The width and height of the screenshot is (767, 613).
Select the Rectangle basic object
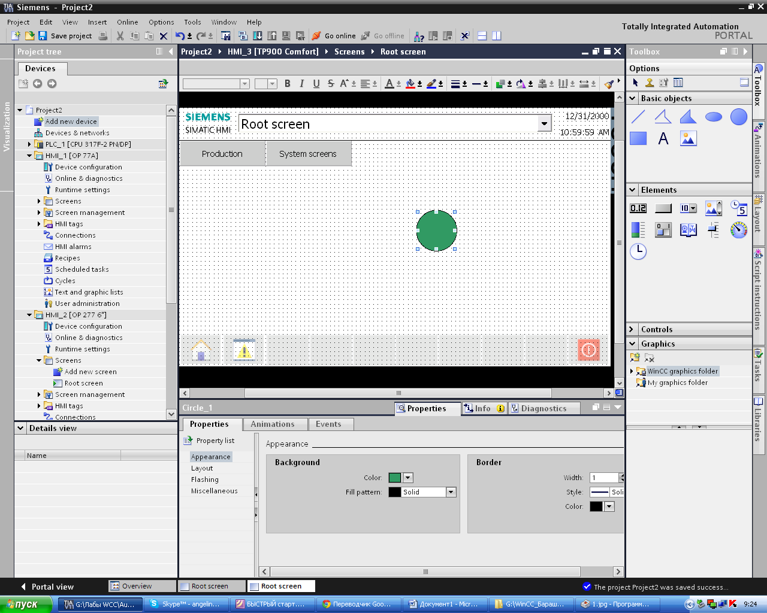638,139
